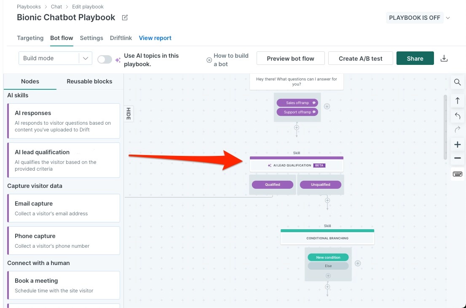
Task: Go to Playbooks breadcrumb
Action: 29,7
